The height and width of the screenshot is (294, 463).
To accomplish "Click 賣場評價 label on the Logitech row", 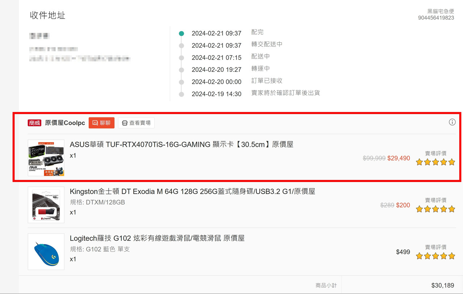I will coord(435,247).
